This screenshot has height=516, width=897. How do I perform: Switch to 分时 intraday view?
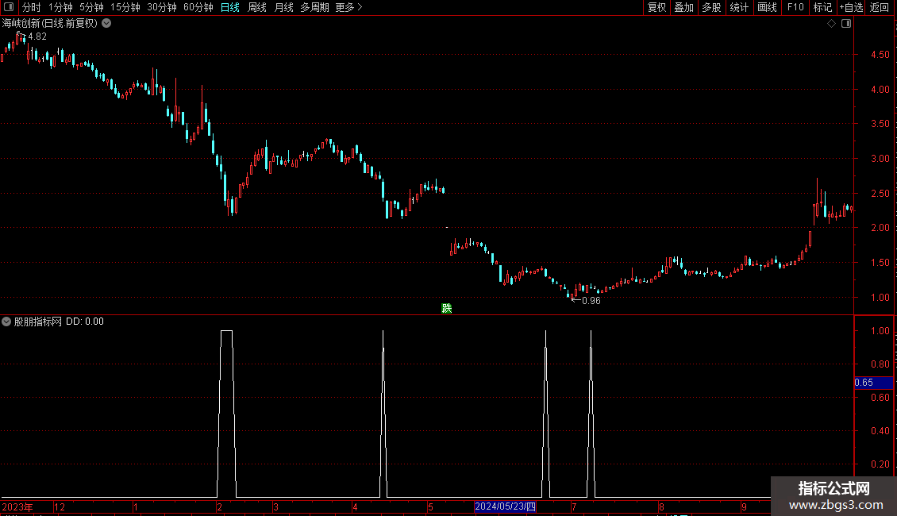coord(32,7)
